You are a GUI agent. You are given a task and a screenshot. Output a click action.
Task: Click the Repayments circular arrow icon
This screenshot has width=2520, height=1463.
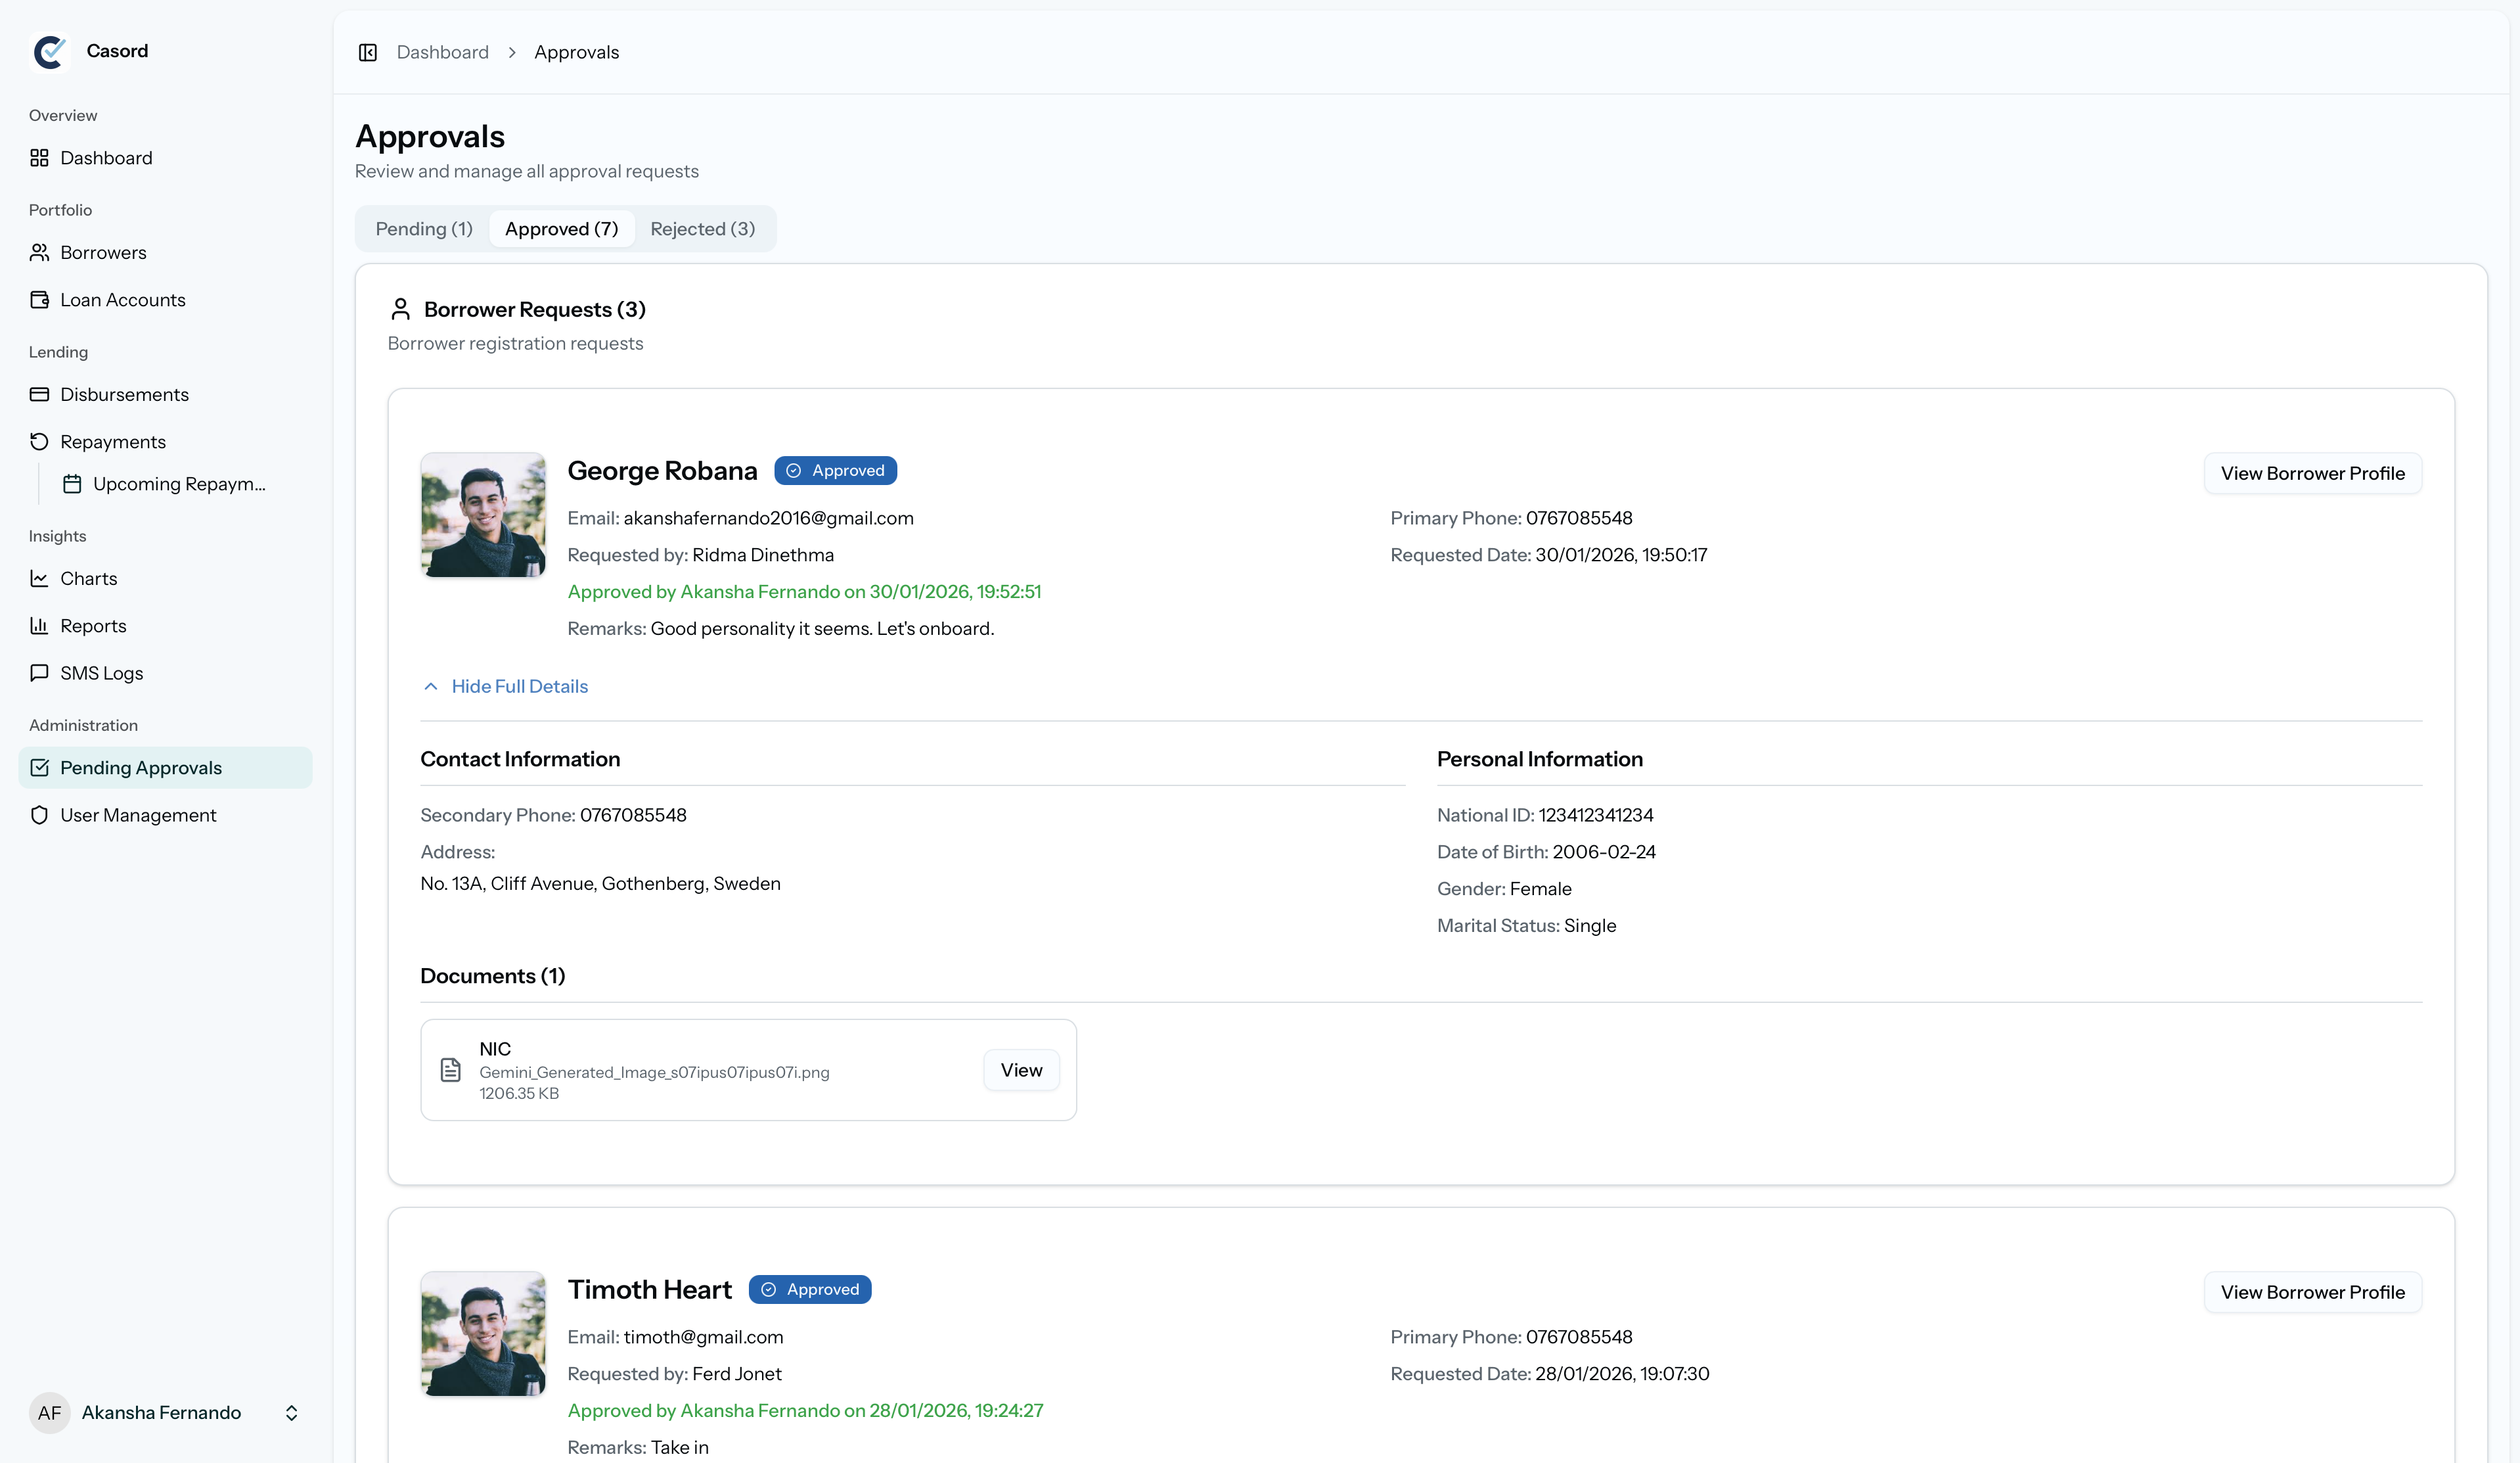(39, 441)
